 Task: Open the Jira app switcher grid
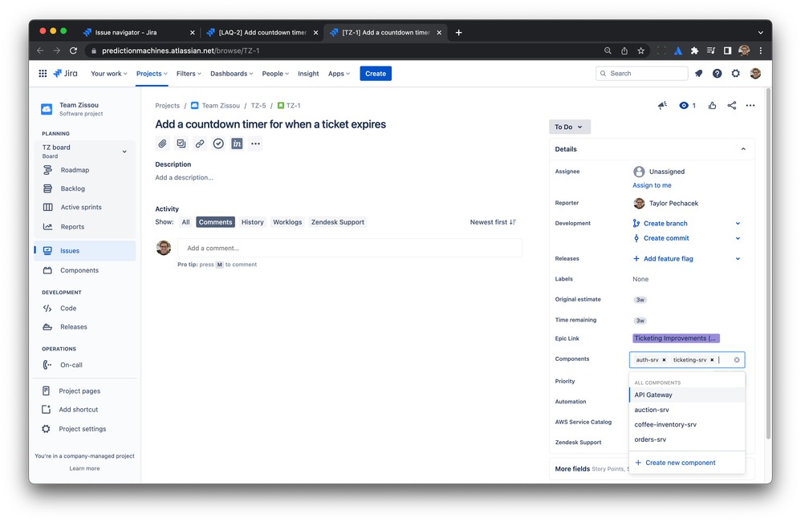coord(43,74)
